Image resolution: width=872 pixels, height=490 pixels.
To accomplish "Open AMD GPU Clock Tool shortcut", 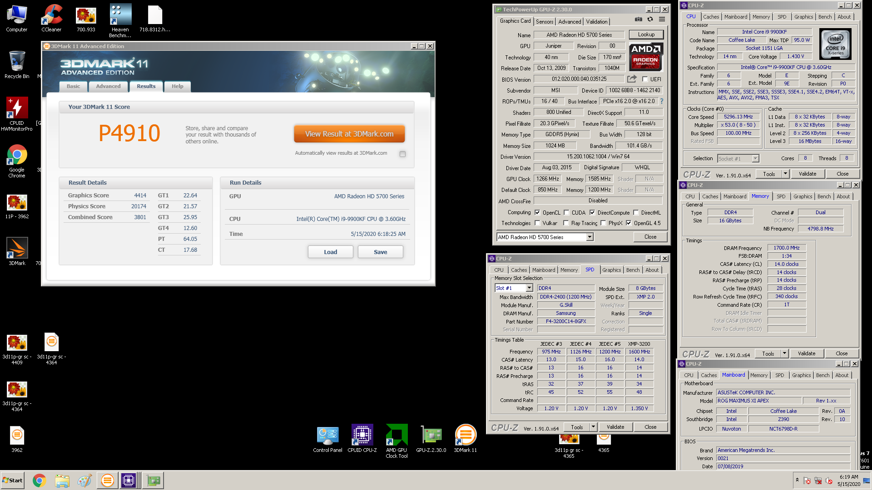I will 396,441.
